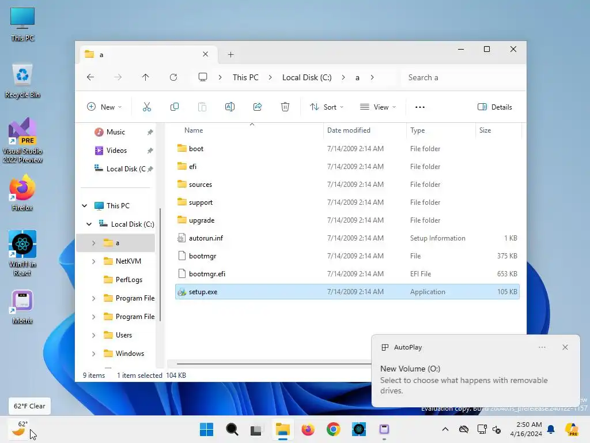Click the Share icon in toolbar
The image size is (590, 443).
tap(258, 107)
